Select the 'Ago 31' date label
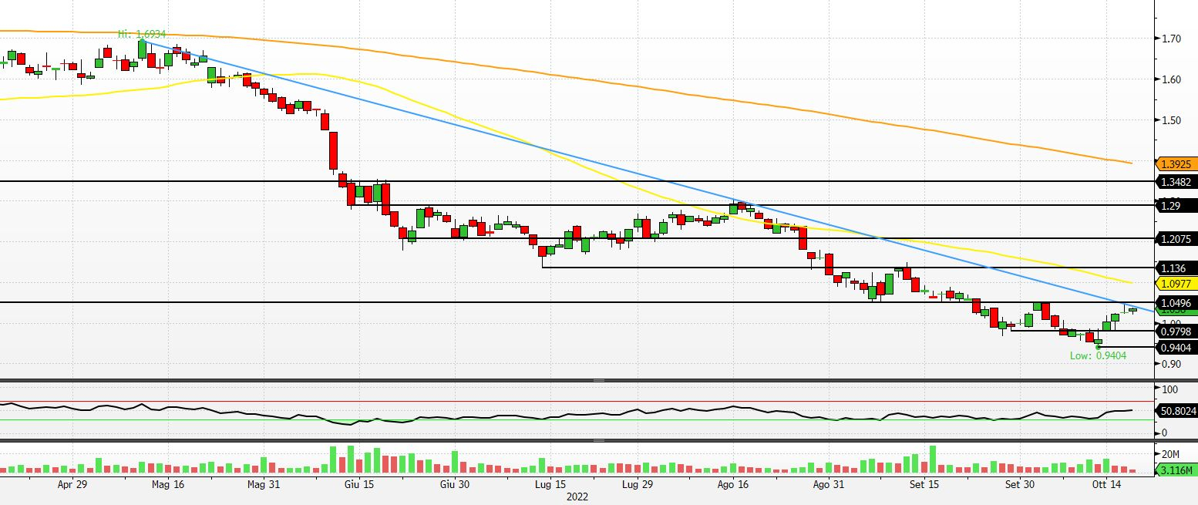The width and height of the screenshot is (1198, 505). 829,485
